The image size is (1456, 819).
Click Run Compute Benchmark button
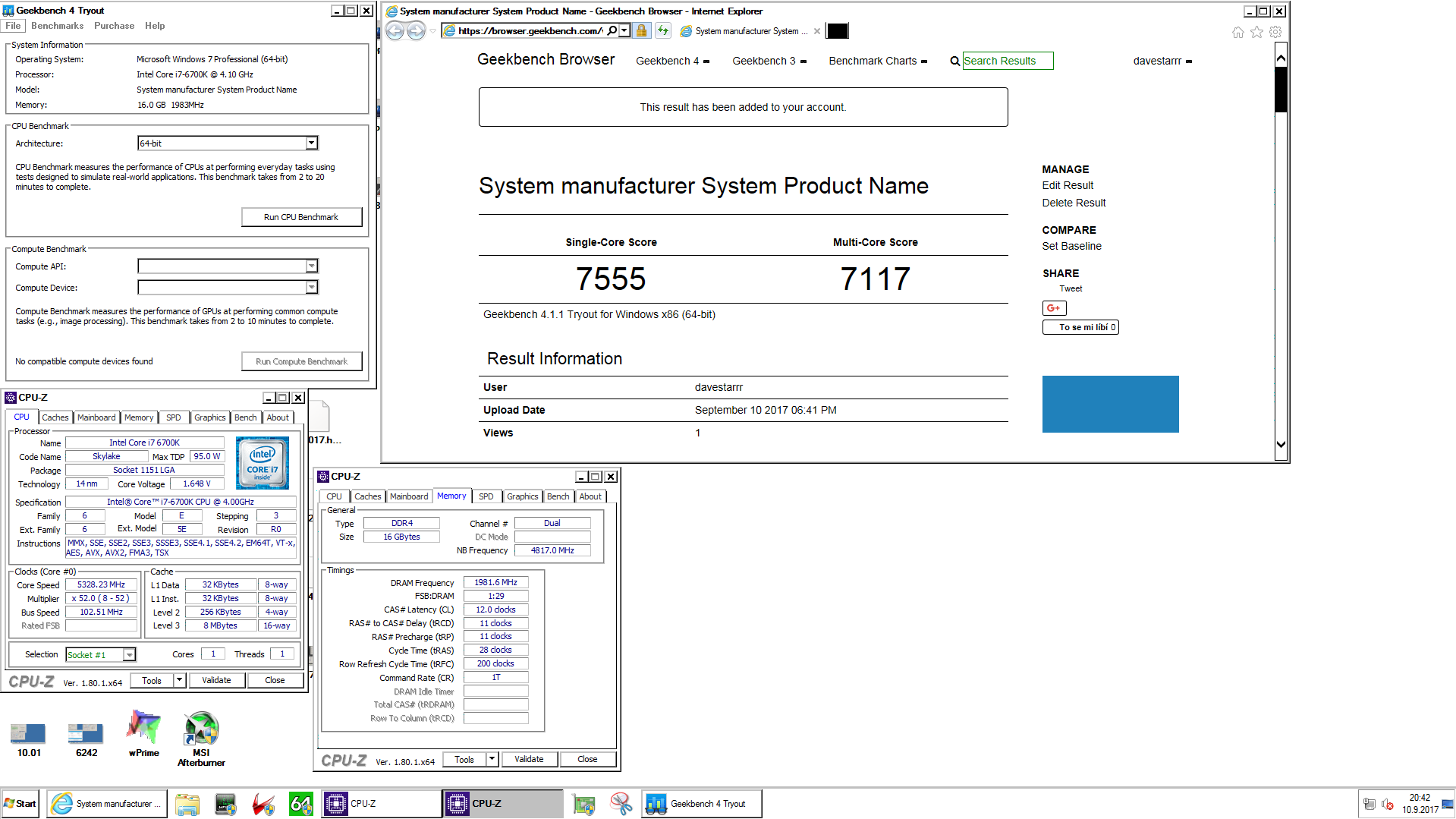[301, 361]
